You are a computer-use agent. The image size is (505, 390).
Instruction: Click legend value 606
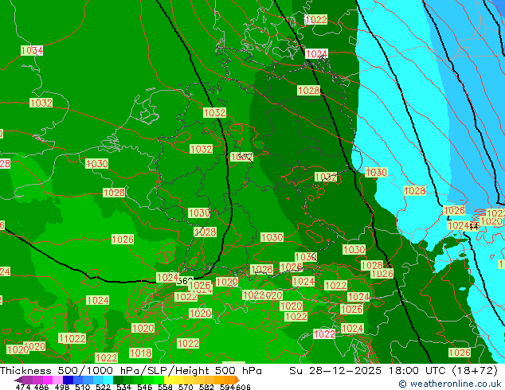coord(243,387)
